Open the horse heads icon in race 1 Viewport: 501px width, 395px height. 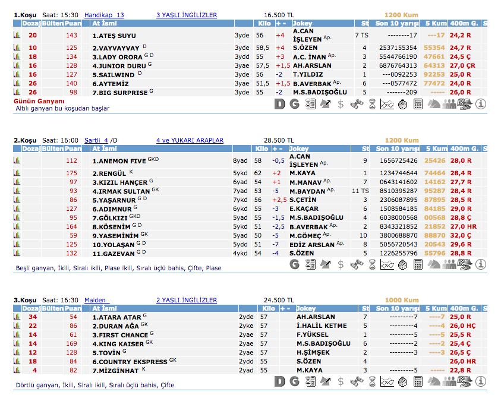coord(434,104)
